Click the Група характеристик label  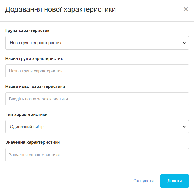coord(27,31)
